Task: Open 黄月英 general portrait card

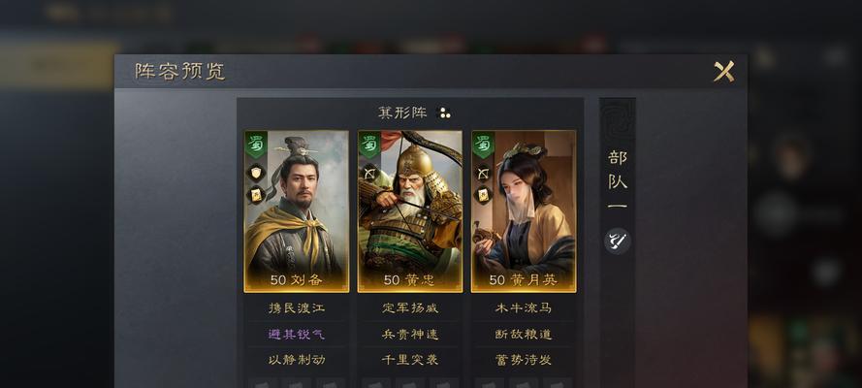Action: [x=524, y=211]
